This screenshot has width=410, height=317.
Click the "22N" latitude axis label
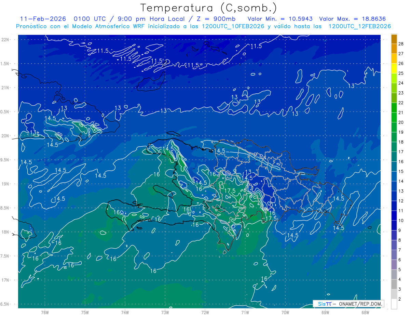click(x=6, y=40)
